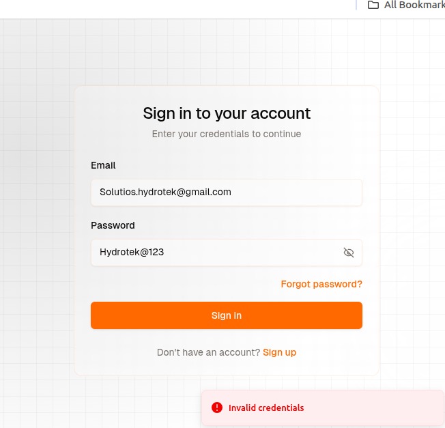Click the Invalid credentials error message
Image resolution: width=445 pixels, height=428 pixels.
click(266, 408)
